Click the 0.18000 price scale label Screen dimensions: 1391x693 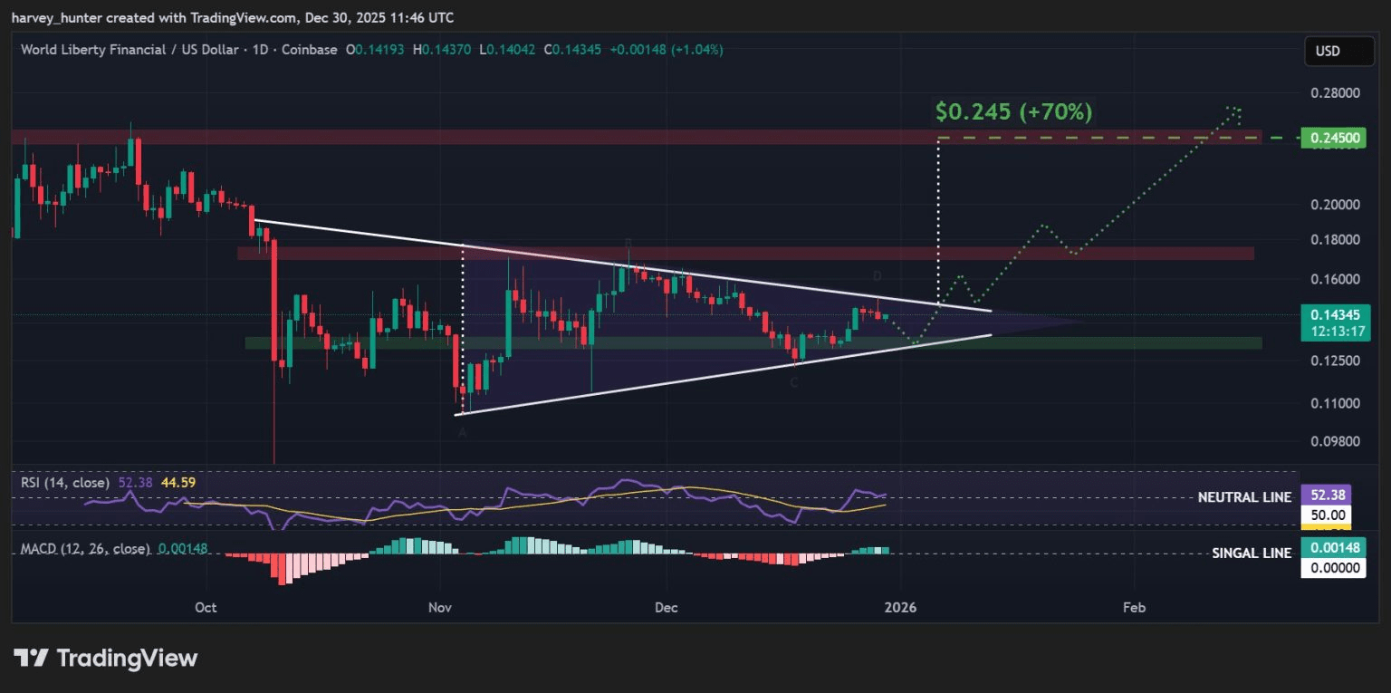pyautogui.click(x=1335, y=240)
